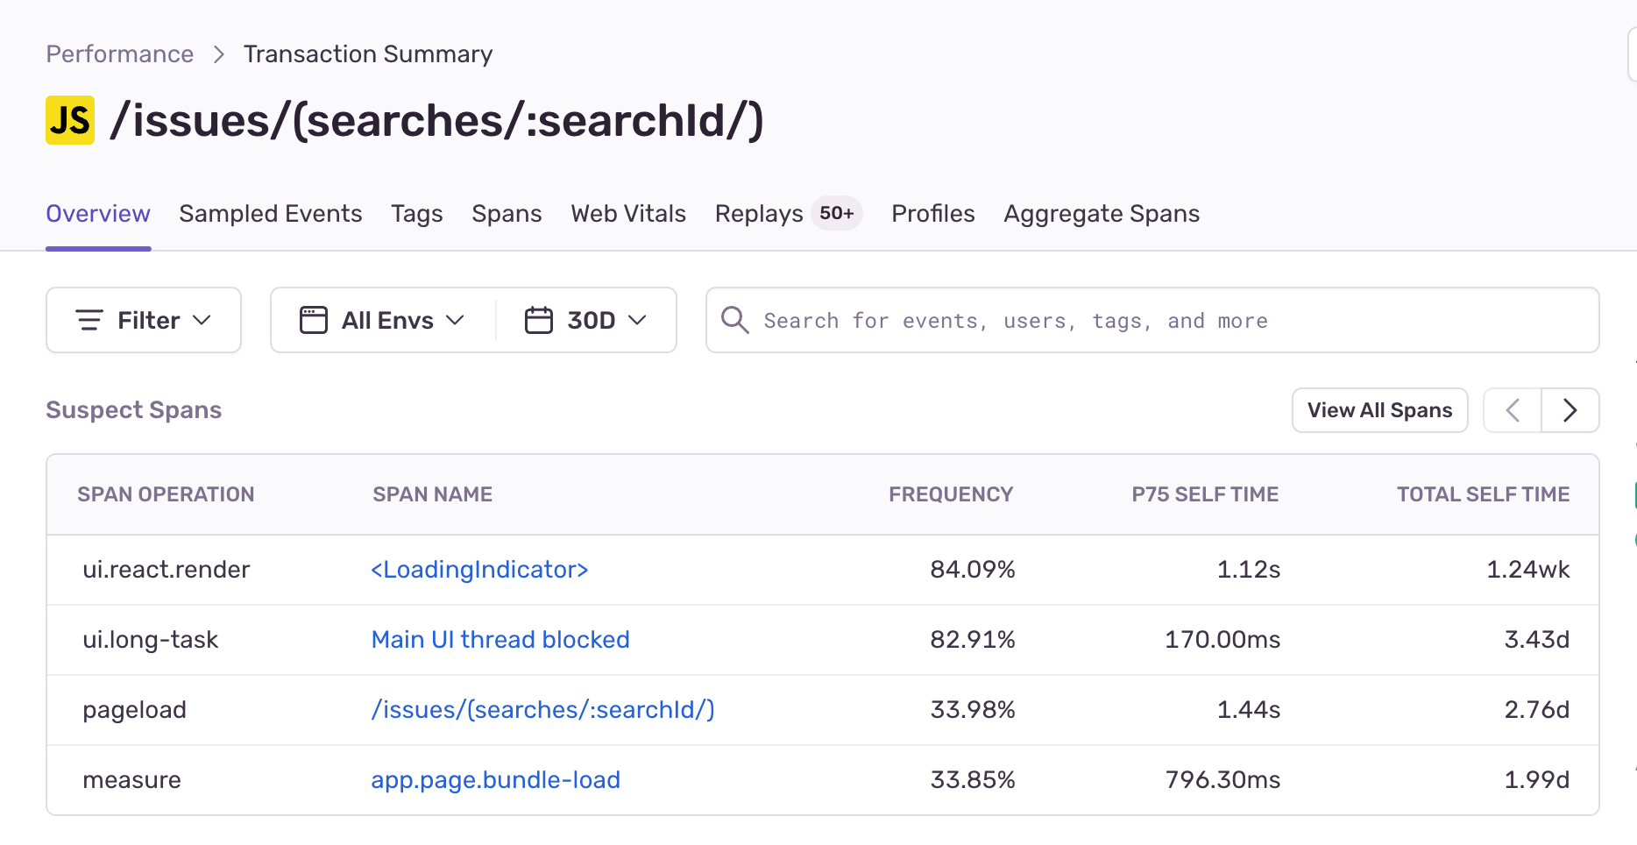Switch to the Web Vitals tab
This screenshot has width=1637, height=845.
click(x=628, y=214)
